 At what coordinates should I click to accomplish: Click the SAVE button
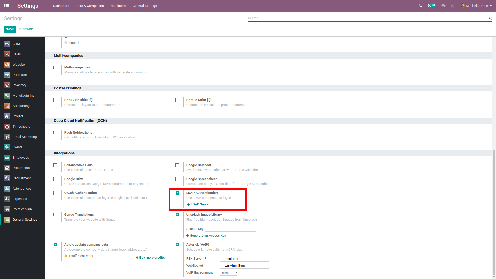click(x=10, y=29)
